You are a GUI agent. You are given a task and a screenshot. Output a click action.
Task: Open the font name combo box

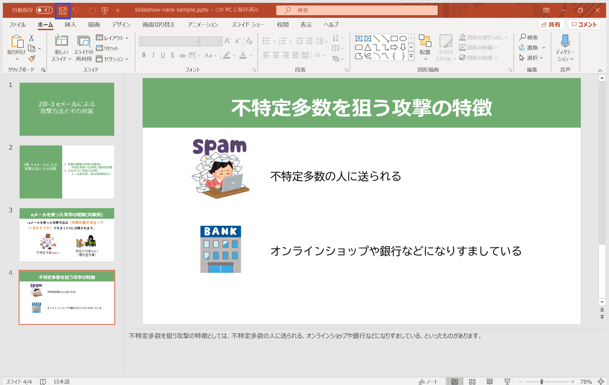coord(169,42)
